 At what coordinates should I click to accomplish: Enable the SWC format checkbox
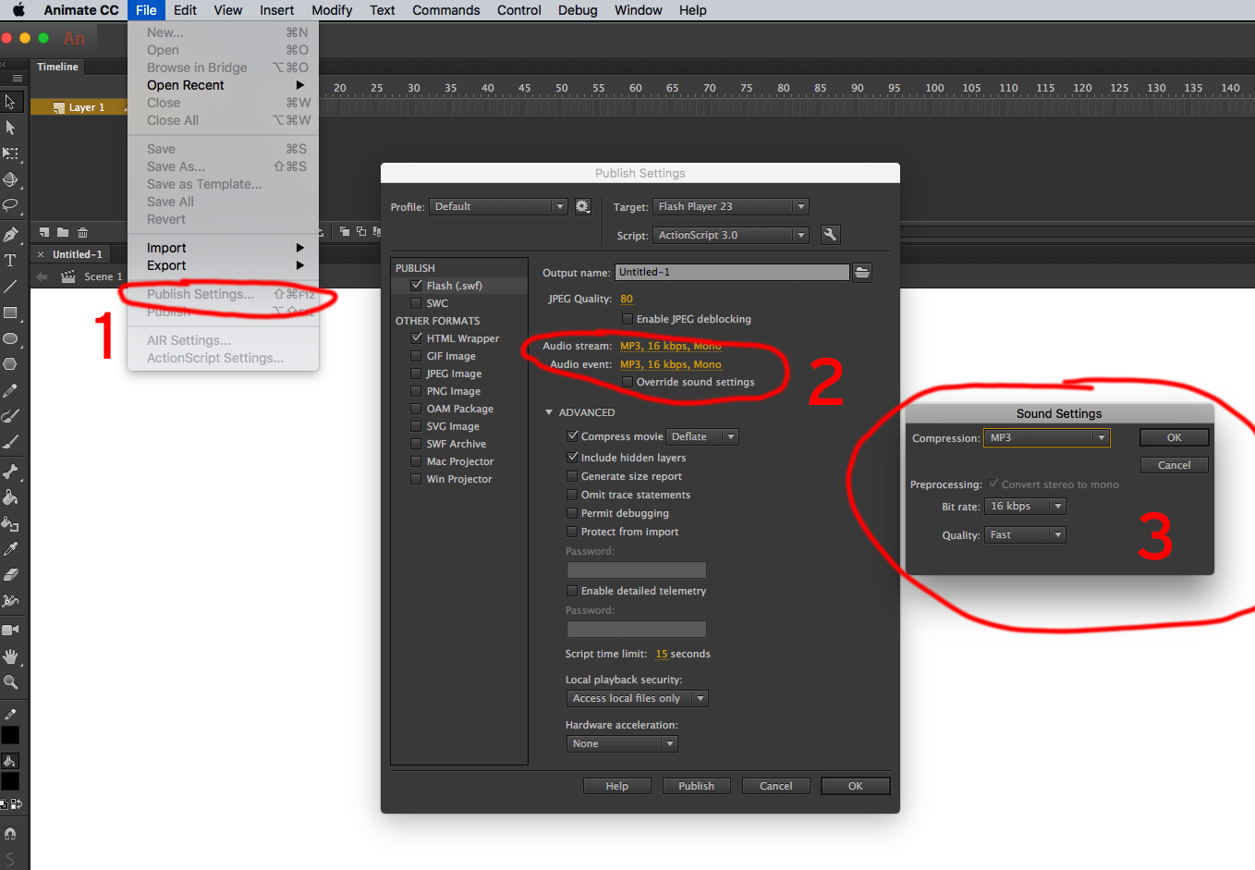(x=417, y=303)
